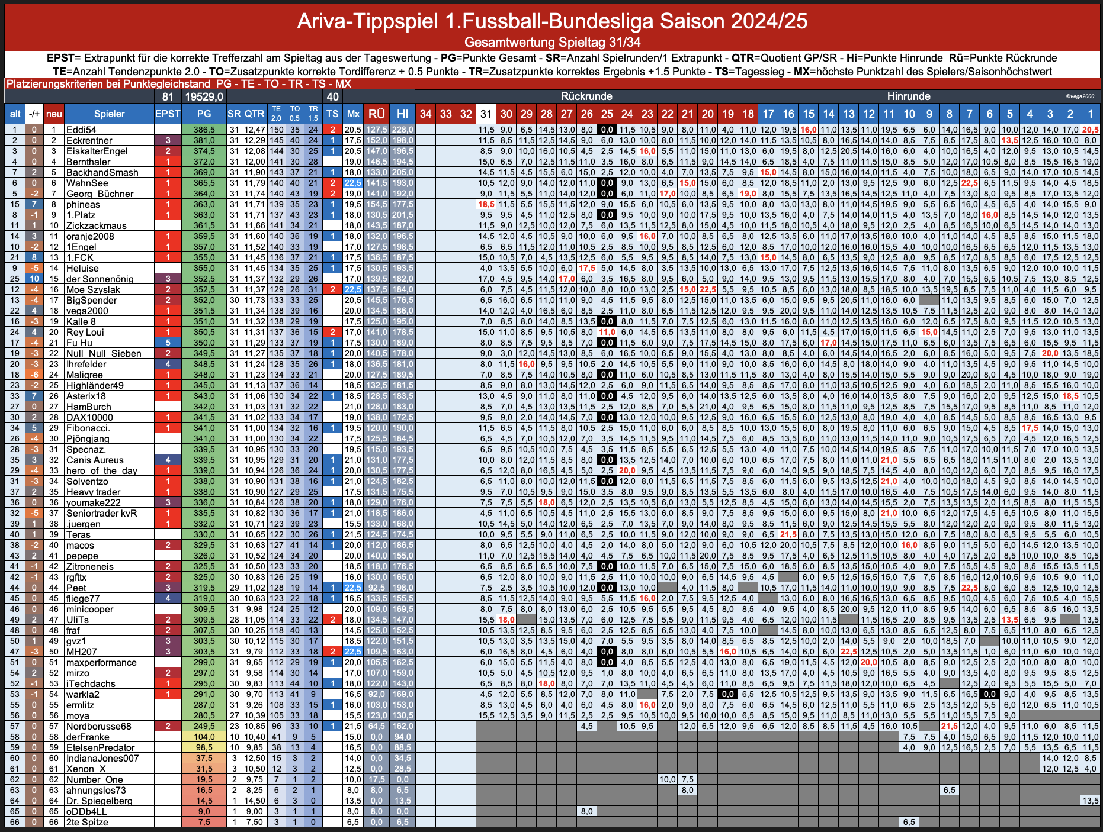This screenshot has width=1103, height=832.
Task: Click the alt rank column header
Action: [x=15, y=114]
